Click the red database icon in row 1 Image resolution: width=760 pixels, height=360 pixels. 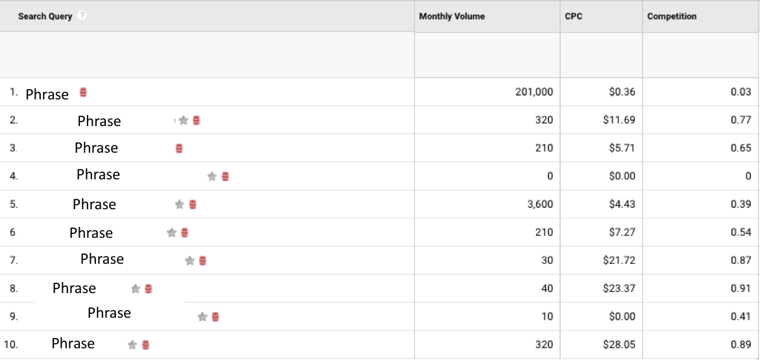[83, 92]
